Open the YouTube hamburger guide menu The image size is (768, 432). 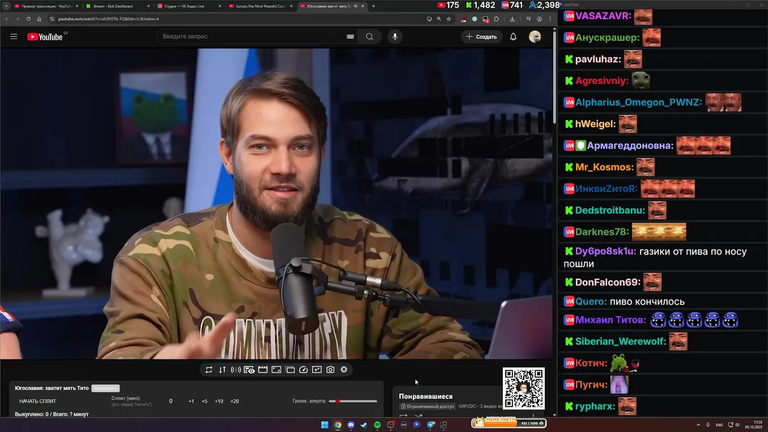tap(14, 37)
